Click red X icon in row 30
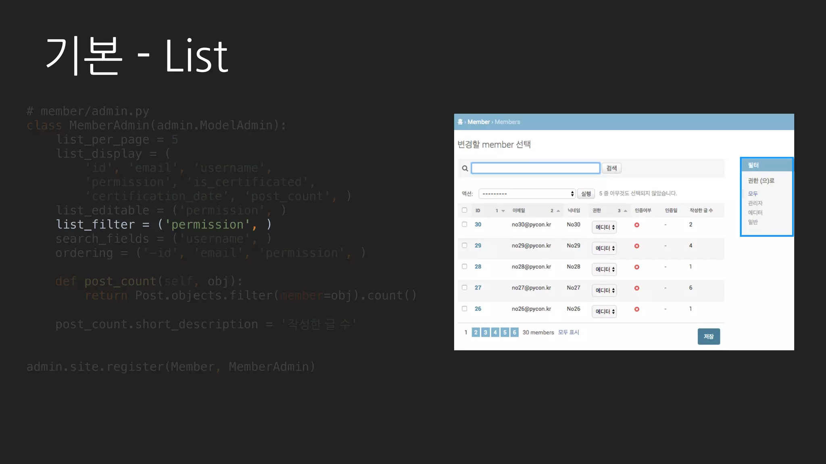The width and height of the screenshot is (826, 464). click(637, 225)
